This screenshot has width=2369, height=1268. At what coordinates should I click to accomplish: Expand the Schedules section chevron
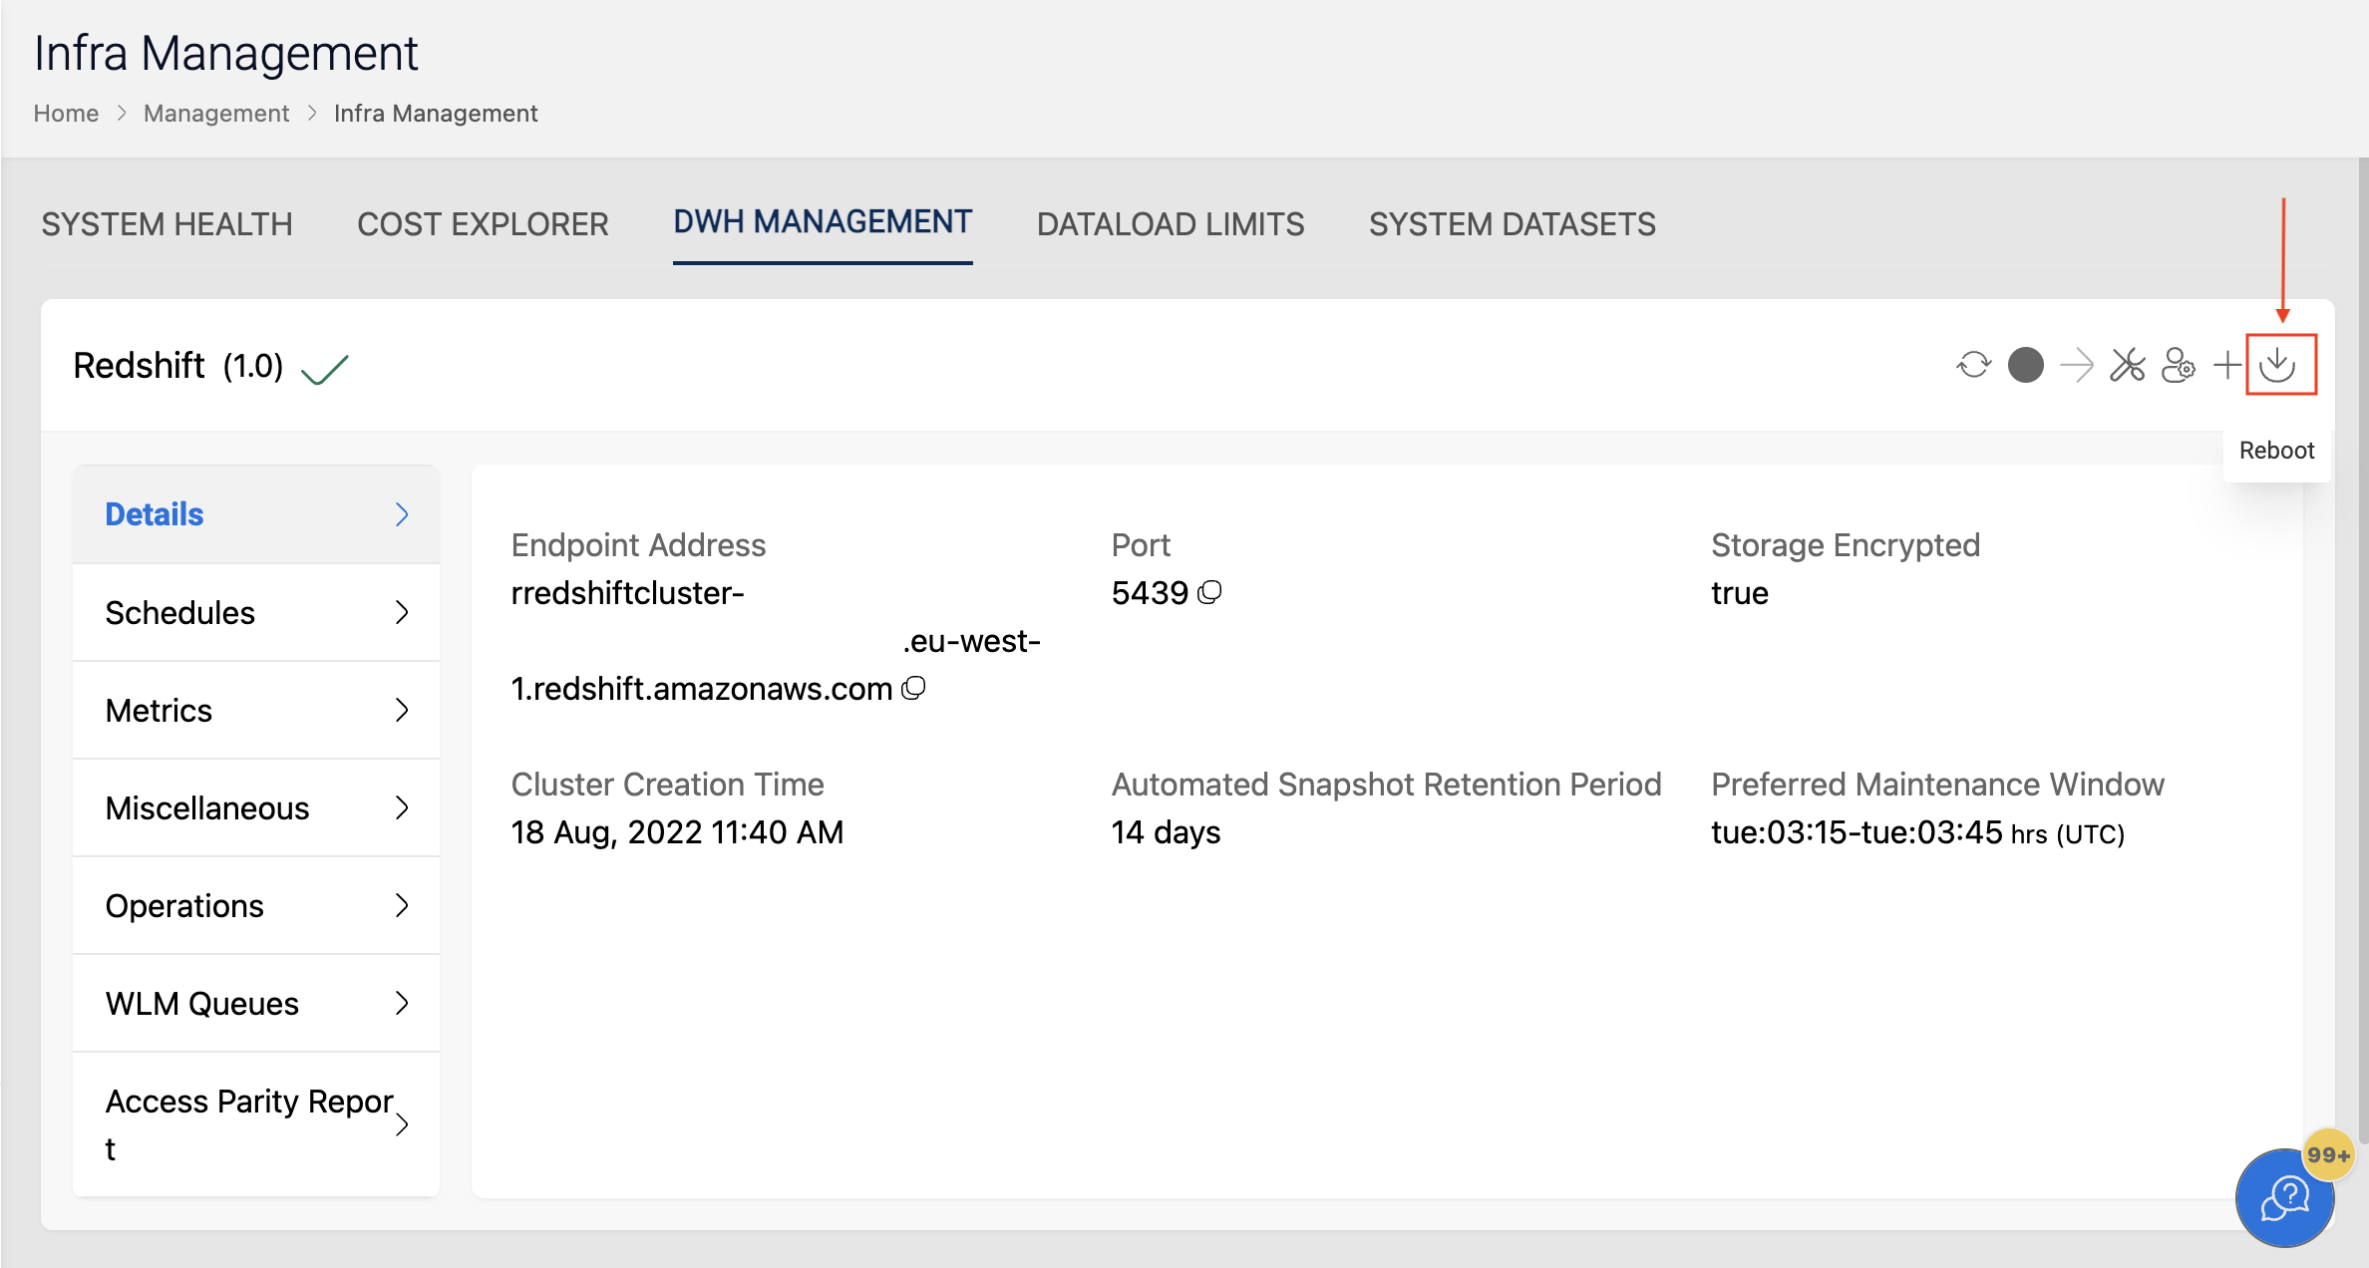[x=402, y=612]
